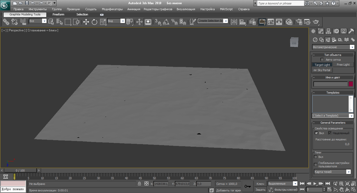Switch to the Freeform ribbon tab

58,15
